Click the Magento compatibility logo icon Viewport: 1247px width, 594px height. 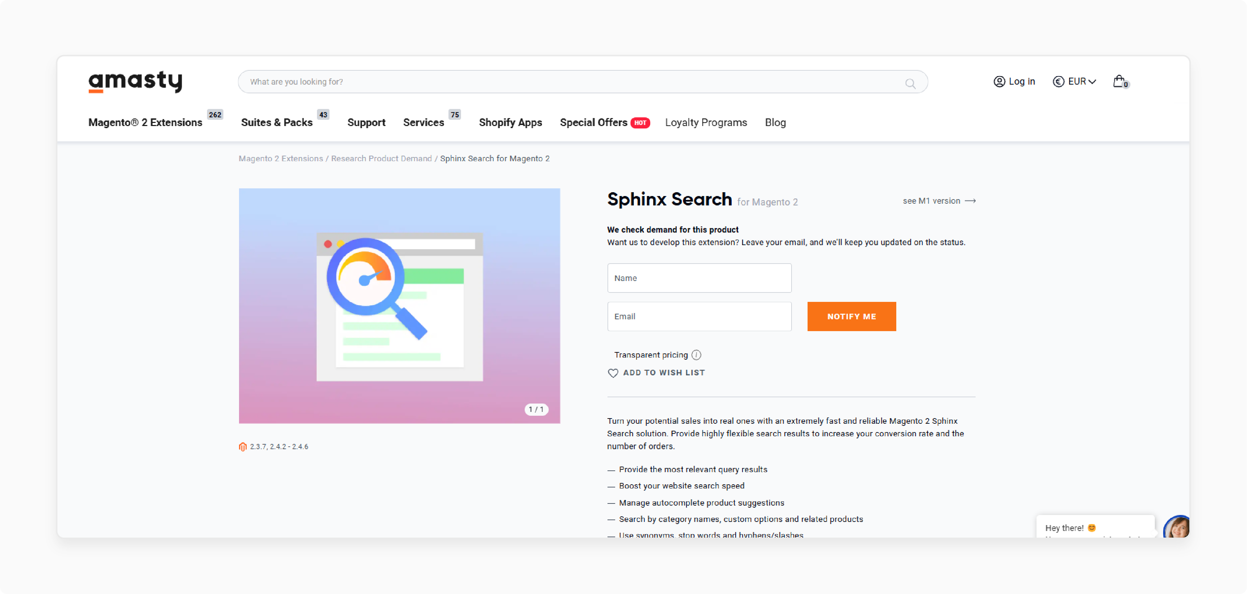click(x=243, y=446)
